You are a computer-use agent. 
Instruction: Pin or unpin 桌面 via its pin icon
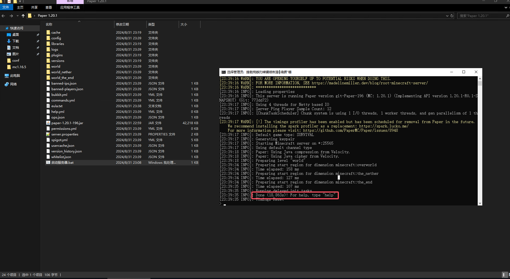click(x=38, y=35)
